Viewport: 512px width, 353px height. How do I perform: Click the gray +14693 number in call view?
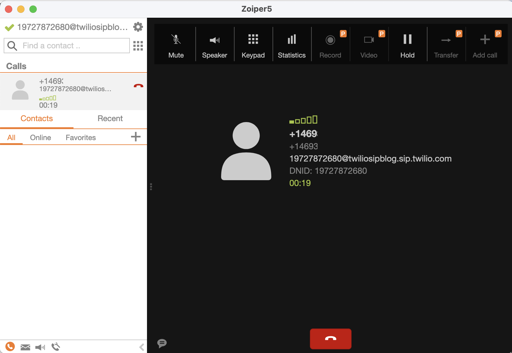303,146
